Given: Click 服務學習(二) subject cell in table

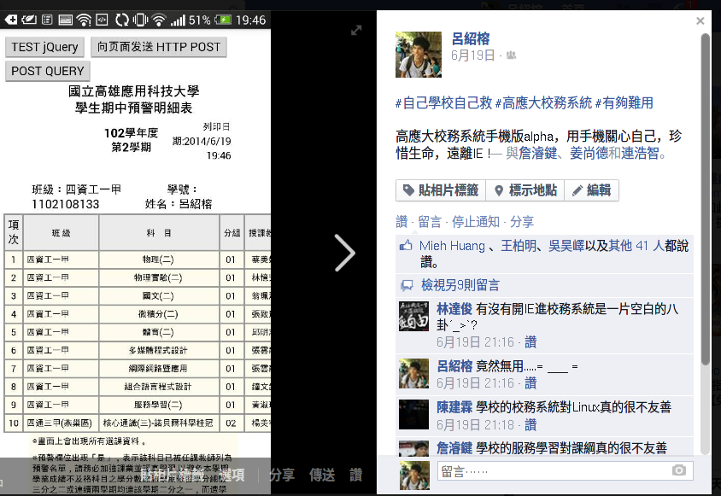Looking at the screenshot, I should (159, 405).
